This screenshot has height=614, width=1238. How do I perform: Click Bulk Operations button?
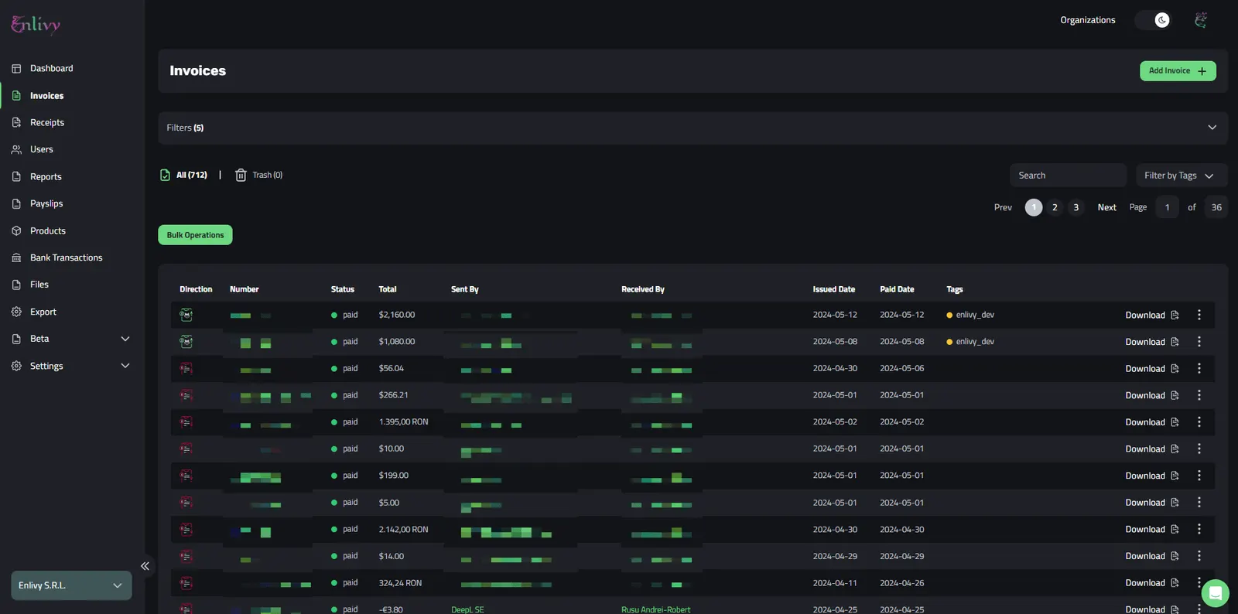(195, 235)
